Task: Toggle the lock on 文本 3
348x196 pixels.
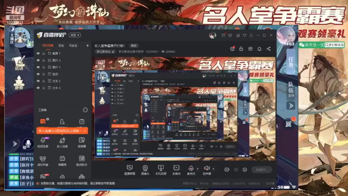Action: click(x=44, y=88)
